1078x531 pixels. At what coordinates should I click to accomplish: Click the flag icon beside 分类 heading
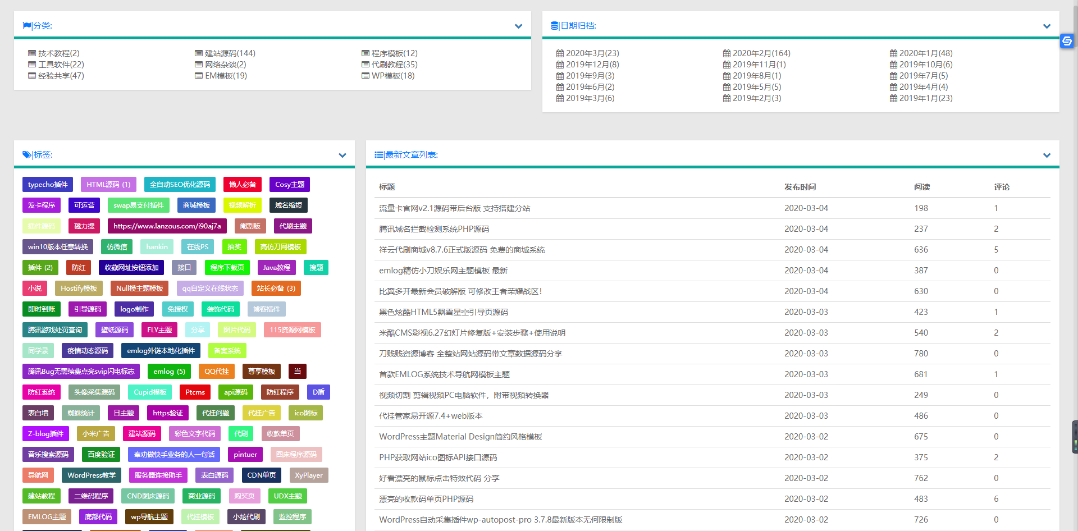[27, 26]
